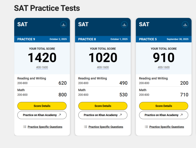196x148 pixels.
Task: Click the 400-1600 range under score 1420
Action: (x=42, y=67)
